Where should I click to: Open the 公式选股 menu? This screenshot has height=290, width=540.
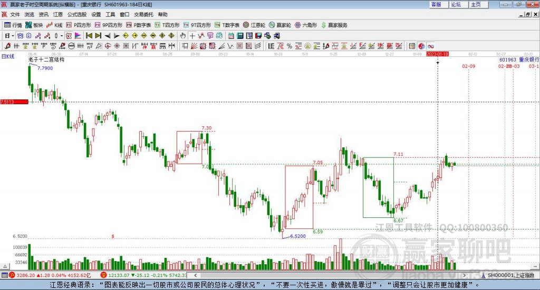pyautogui.click(x=77, y=14)
